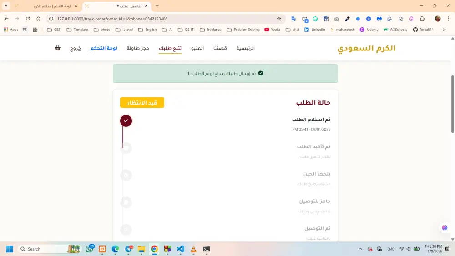
Task: Click the camera screenshot extension icon
Action: point(337,19)
